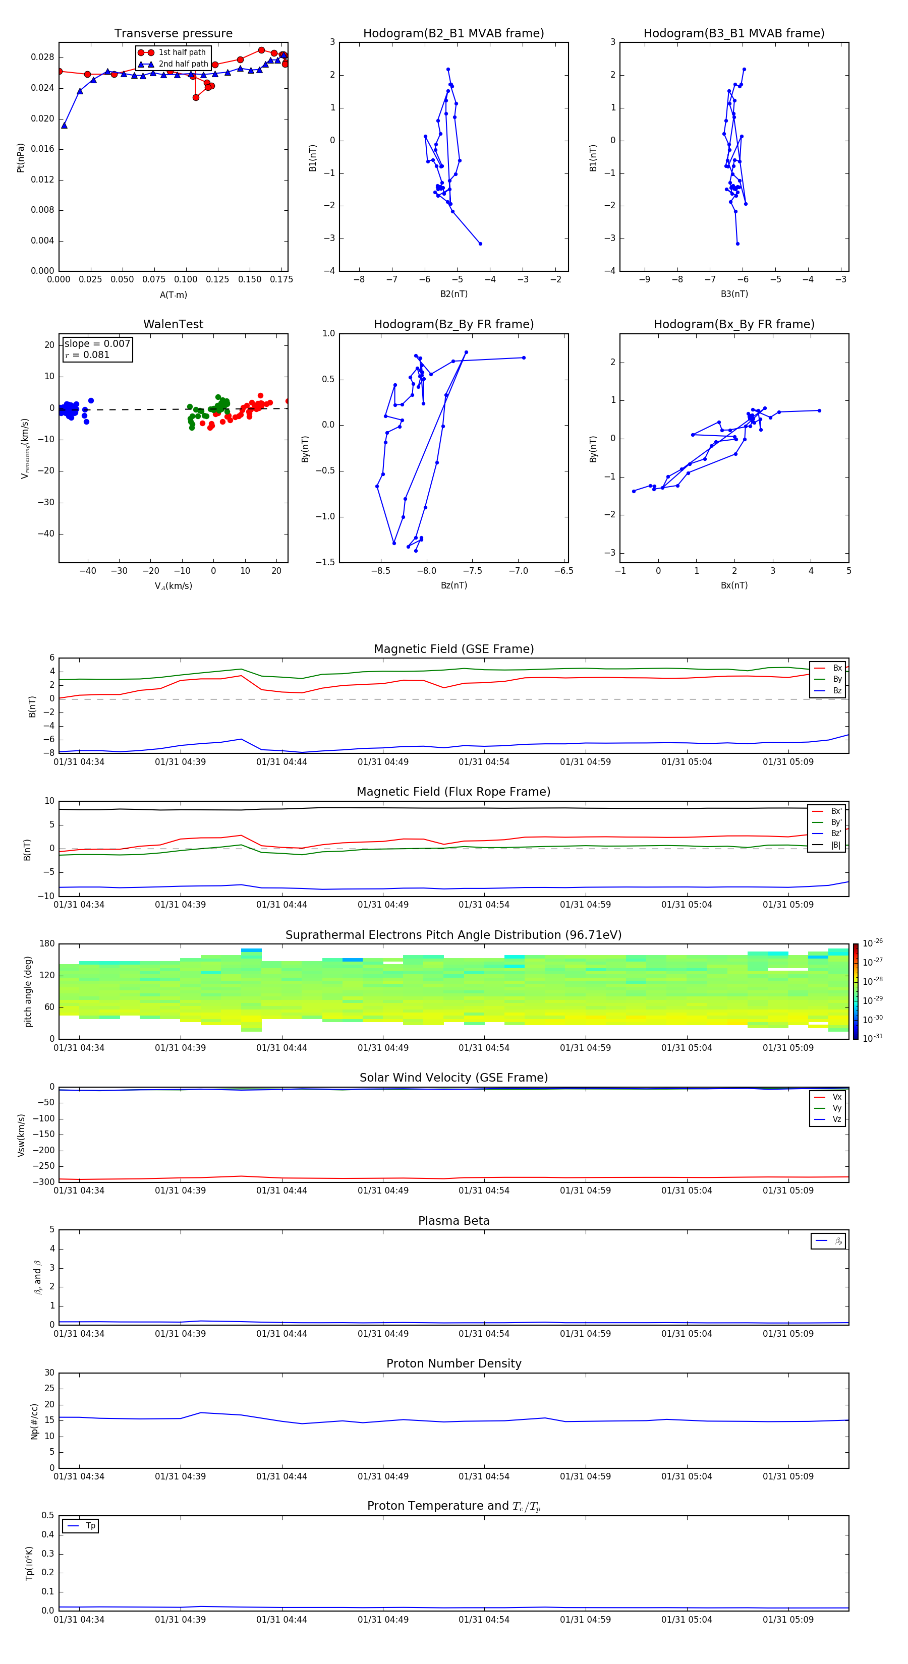
Task: Click the "Plasma Beta" panel title
Action: click(453, 1221)
